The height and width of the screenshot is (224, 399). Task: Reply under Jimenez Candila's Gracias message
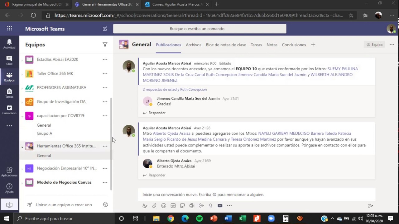pos(154,113)
